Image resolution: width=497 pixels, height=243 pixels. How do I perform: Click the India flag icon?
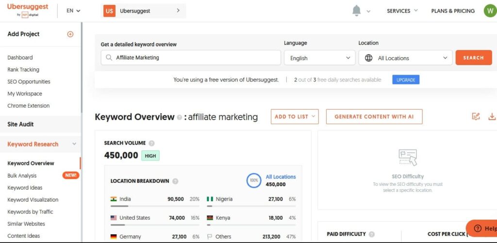click(114, 199)
